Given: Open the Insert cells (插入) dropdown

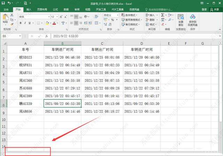Looking at the screenshot, I should coord(152,15).
